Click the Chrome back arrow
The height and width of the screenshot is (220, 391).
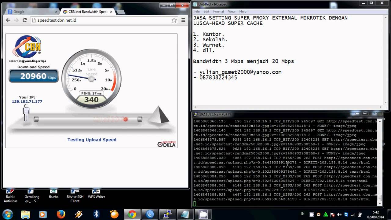coord(8,20)
